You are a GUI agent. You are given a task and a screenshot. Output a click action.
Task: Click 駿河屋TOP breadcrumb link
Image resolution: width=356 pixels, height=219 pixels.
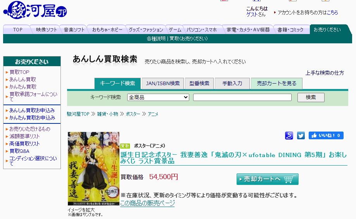[78, 114]
